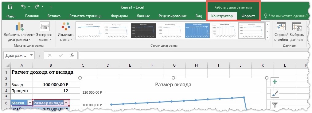
Task: Click cell containing 'Процент' label
Action: (x=22, y=91)
